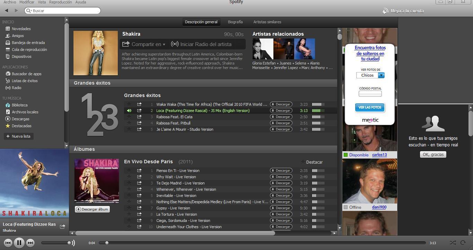Open Buscador de apps in sidebar
Image resolution: width=473 pixels, height=250 pixels.
tap(26, 74)
